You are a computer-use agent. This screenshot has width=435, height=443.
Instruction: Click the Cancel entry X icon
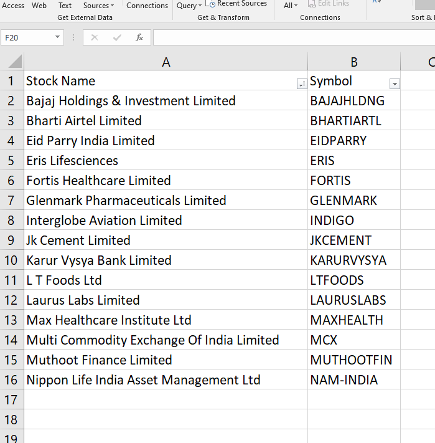click(x=95, y=37)
